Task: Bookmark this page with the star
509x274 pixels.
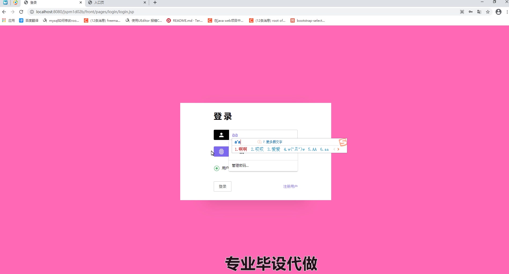Action: pos(488,12)
